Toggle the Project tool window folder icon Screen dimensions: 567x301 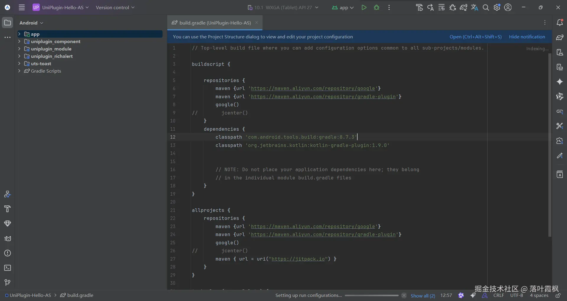(8, 23)
